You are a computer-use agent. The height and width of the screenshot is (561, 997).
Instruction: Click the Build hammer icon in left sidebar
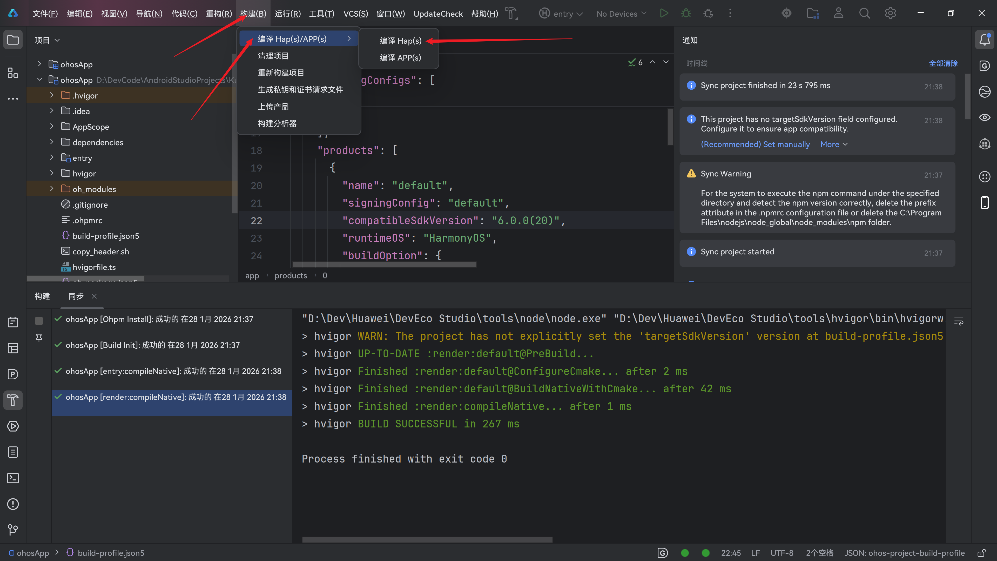pyautogui.click(x=13, y=400)
